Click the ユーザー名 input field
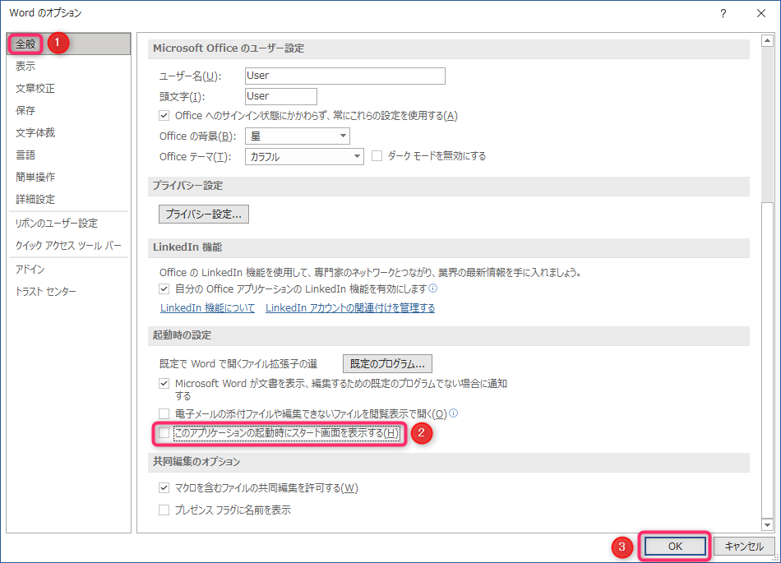781x563 pixels. (345, 76)
